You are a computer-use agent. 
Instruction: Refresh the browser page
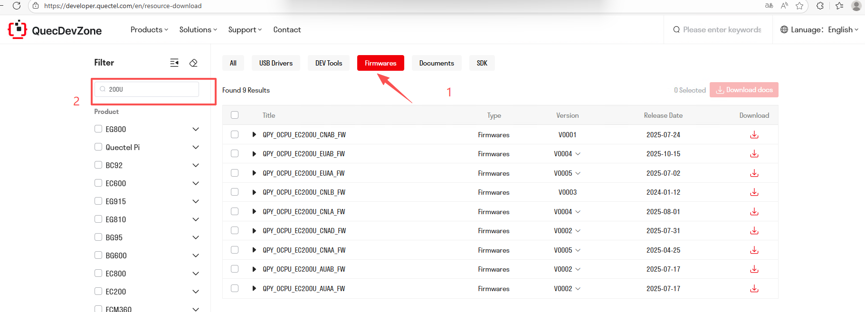coord(17,6)
